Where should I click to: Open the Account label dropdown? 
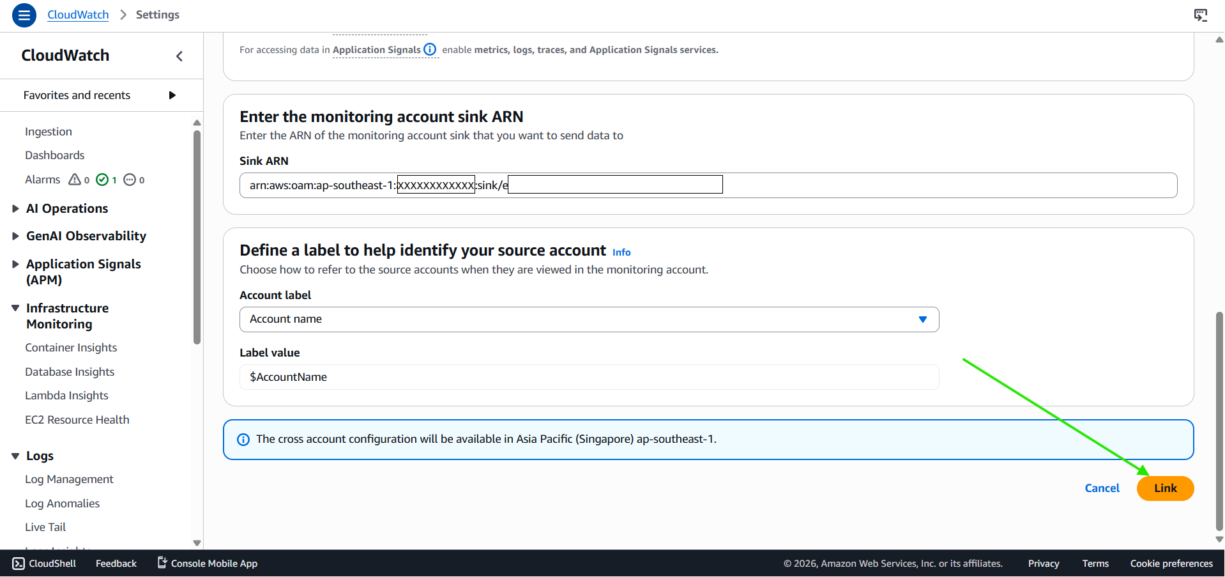click(589, 319)
